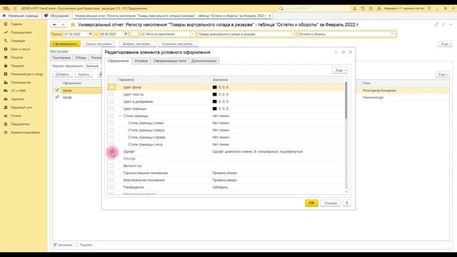457x257 pixels.
Task: Go back with the left arrow
Action: pyautogui.click(x=54, y=25)
